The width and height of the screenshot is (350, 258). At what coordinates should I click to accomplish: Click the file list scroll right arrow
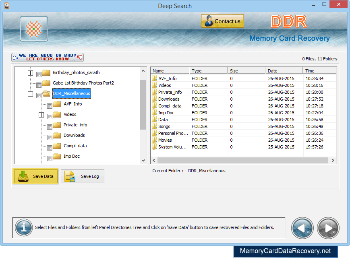(x=333, y=160)
